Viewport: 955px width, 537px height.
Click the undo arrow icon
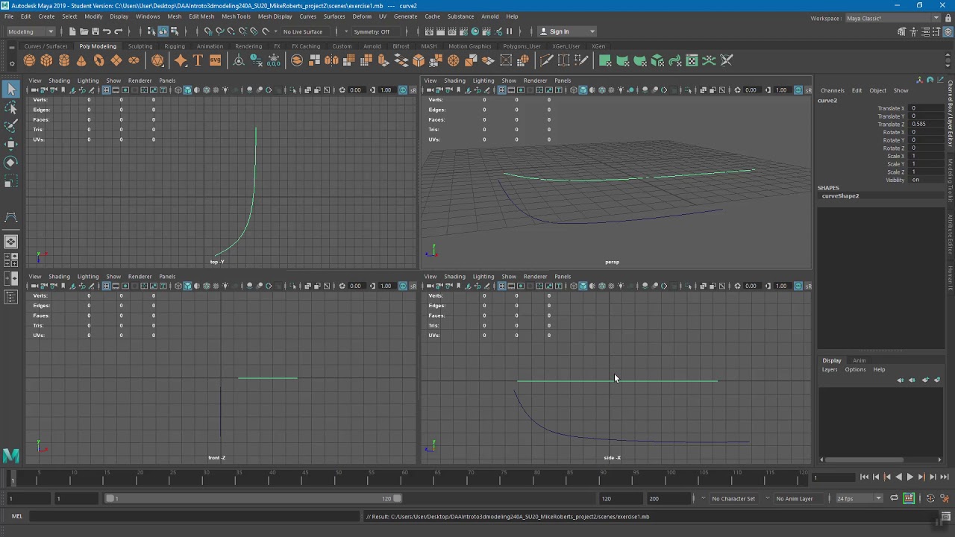point(107,31)
